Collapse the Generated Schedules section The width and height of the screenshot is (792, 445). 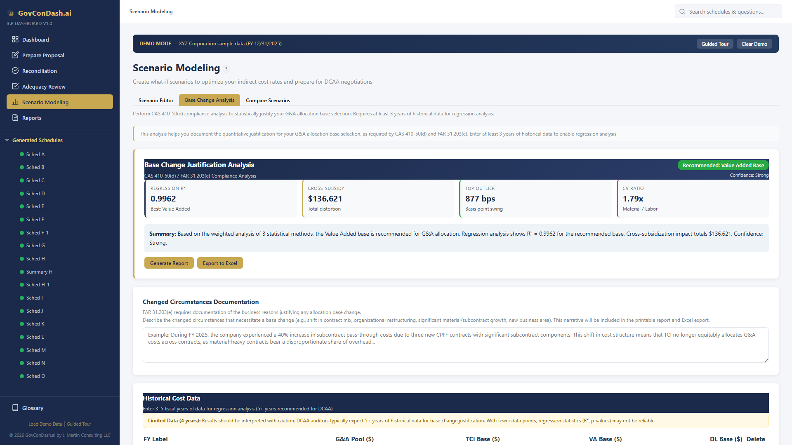tap(7, 140)
